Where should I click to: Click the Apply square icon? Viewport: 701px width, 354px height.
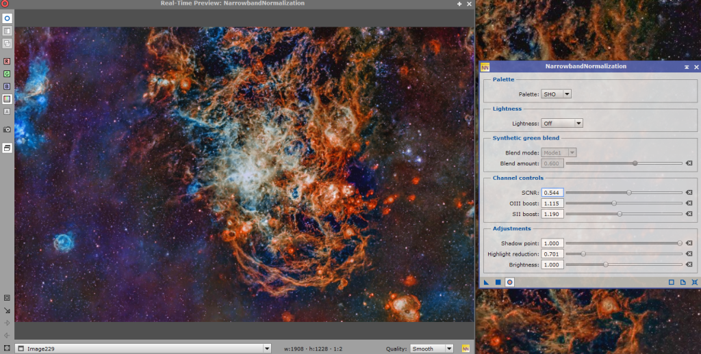[498, 282]
